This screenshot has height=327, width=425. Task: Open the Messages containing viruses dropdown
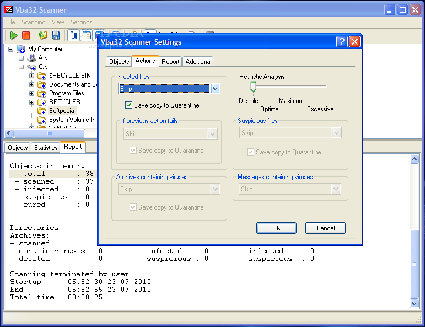click(x=336, y=189)
